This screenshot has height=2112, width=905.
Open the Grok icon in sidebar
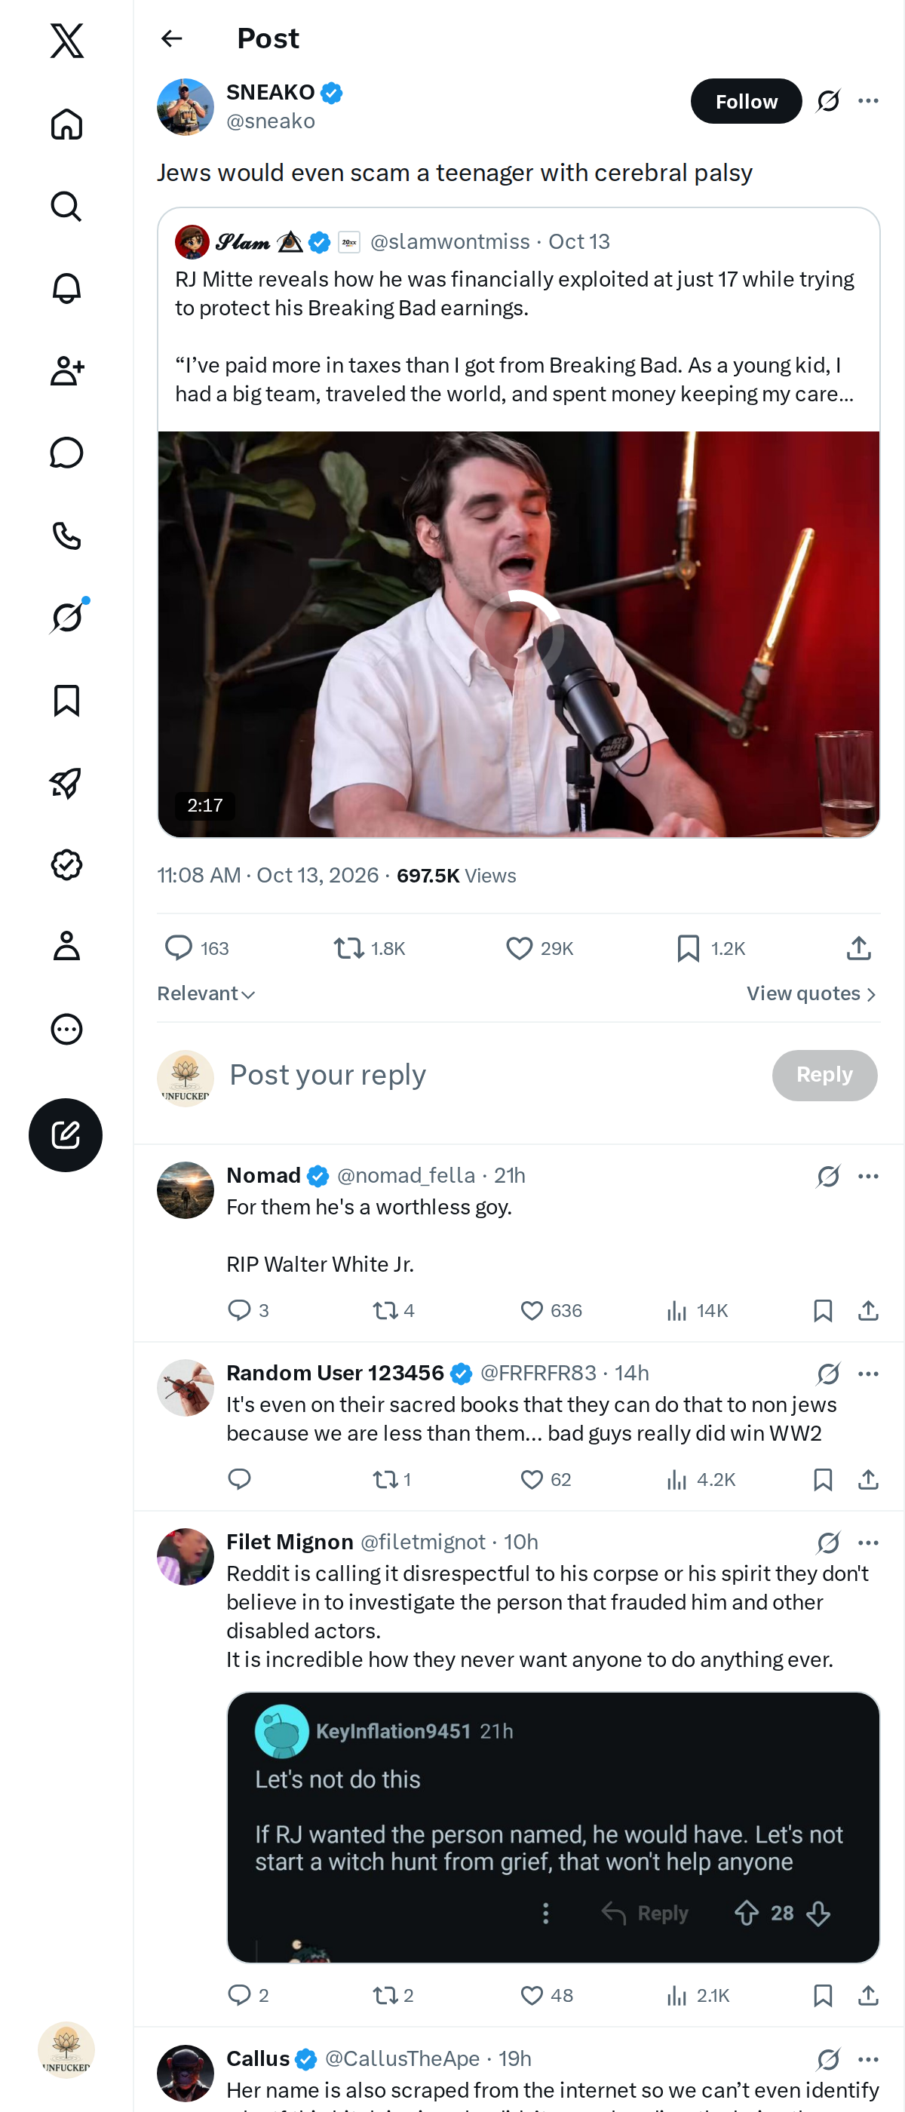[66, 617]
